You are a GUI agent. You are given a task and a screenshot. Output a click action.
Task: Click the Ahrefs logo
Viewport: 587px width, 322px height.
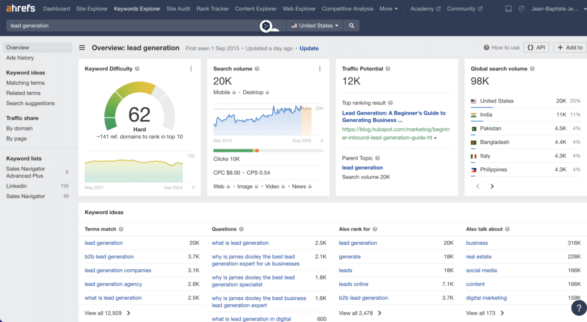tap(21, 8)
